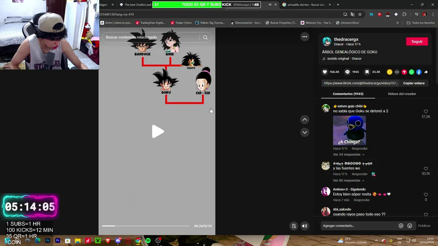Open thedracergx profile name
Viewport: 438px width, 246px height.
click(x=346, y=39)
